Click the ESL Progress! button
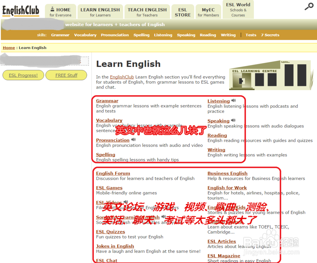 23,75
